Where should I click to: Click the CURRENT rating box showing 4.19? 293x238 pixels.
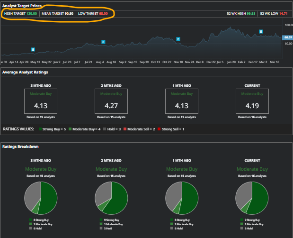pyautogui.click(x=252, y=101)
